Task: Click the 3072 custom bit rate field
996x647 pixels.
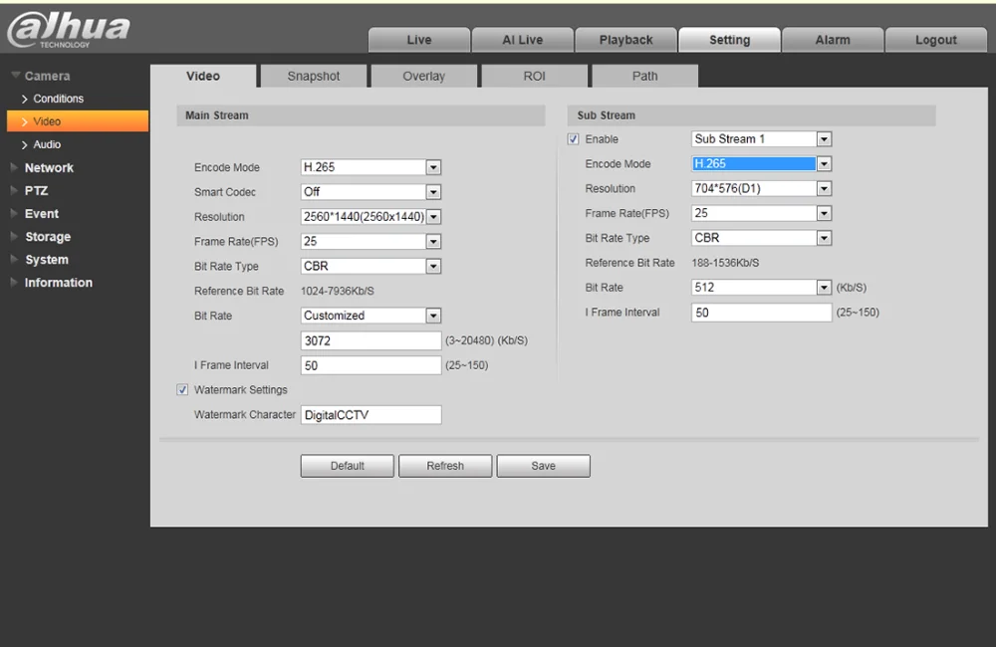Action: (371, 341)
